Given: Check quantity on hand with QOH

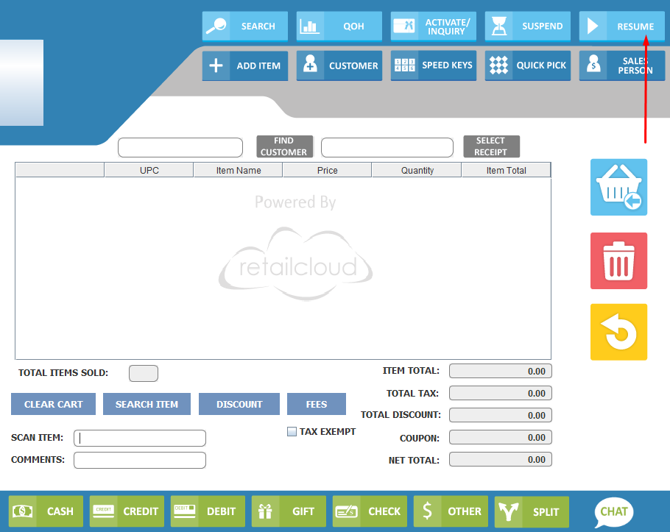Looking at the screenshot, I should click(339, 26).
